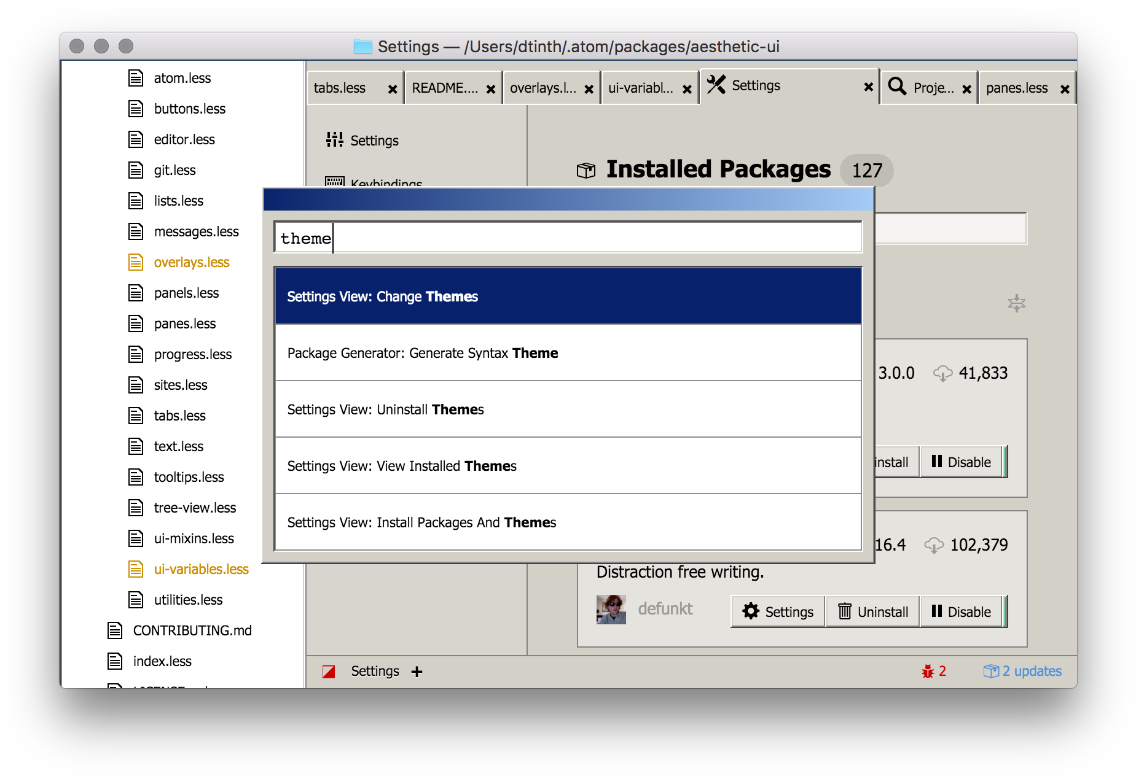Click the magnifier icon on Project tab

coord(897,87)
